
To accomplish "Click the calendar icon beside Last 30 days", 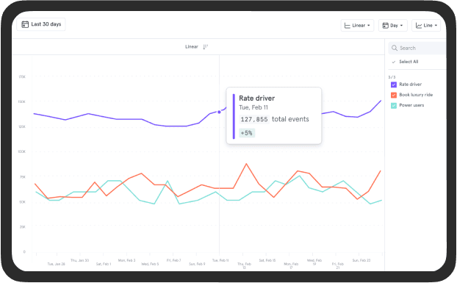I will click(x=25, y=24).
